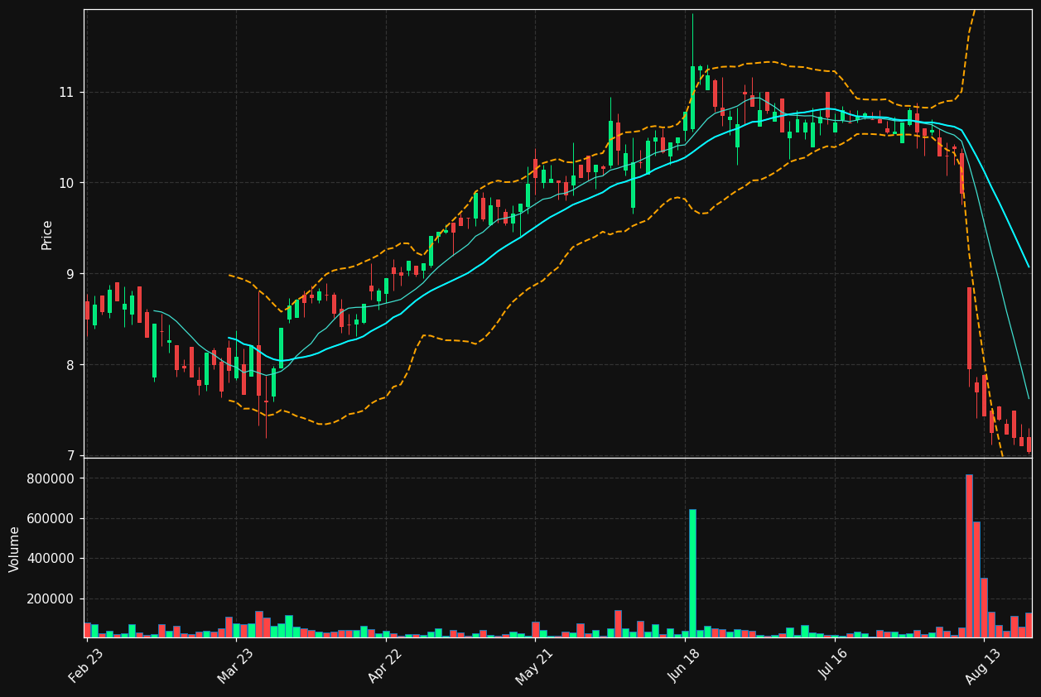This screenshot has height=697, width=1041.
Task: Click the tall green volume bar near Jun 18
Action: click(692, 574)
